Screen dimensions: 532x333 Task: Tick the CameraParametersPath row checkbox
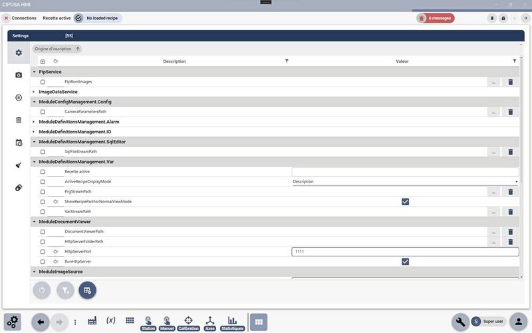pyautogui.click(x=43, y=112)
